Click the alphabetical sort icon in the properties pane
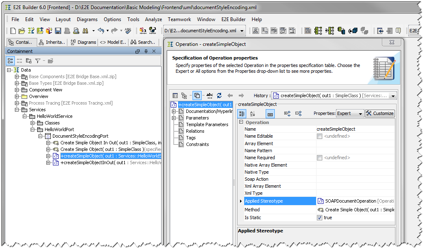The width and height of the screenshot is (426, 251). [252, 113]
